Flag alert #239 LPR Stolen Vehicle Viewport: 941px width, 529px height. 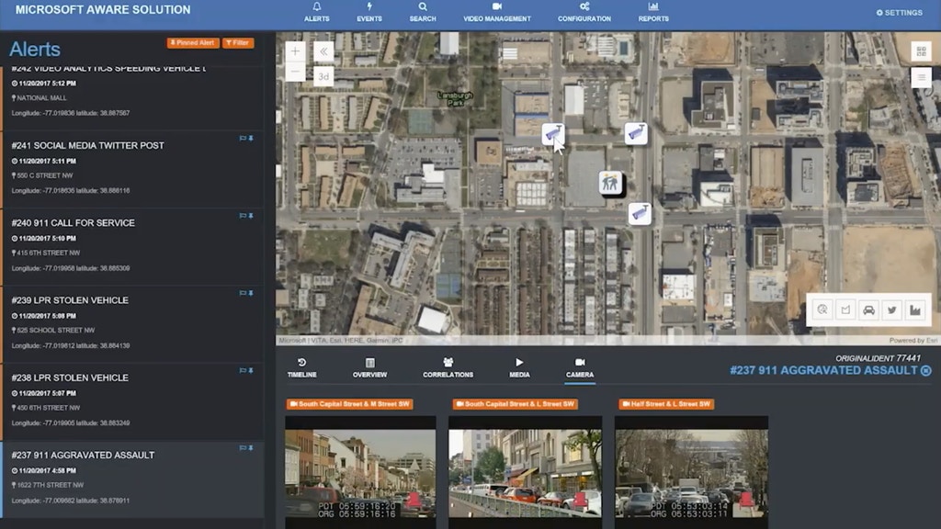pyautogui.click(x=243, y=294)
